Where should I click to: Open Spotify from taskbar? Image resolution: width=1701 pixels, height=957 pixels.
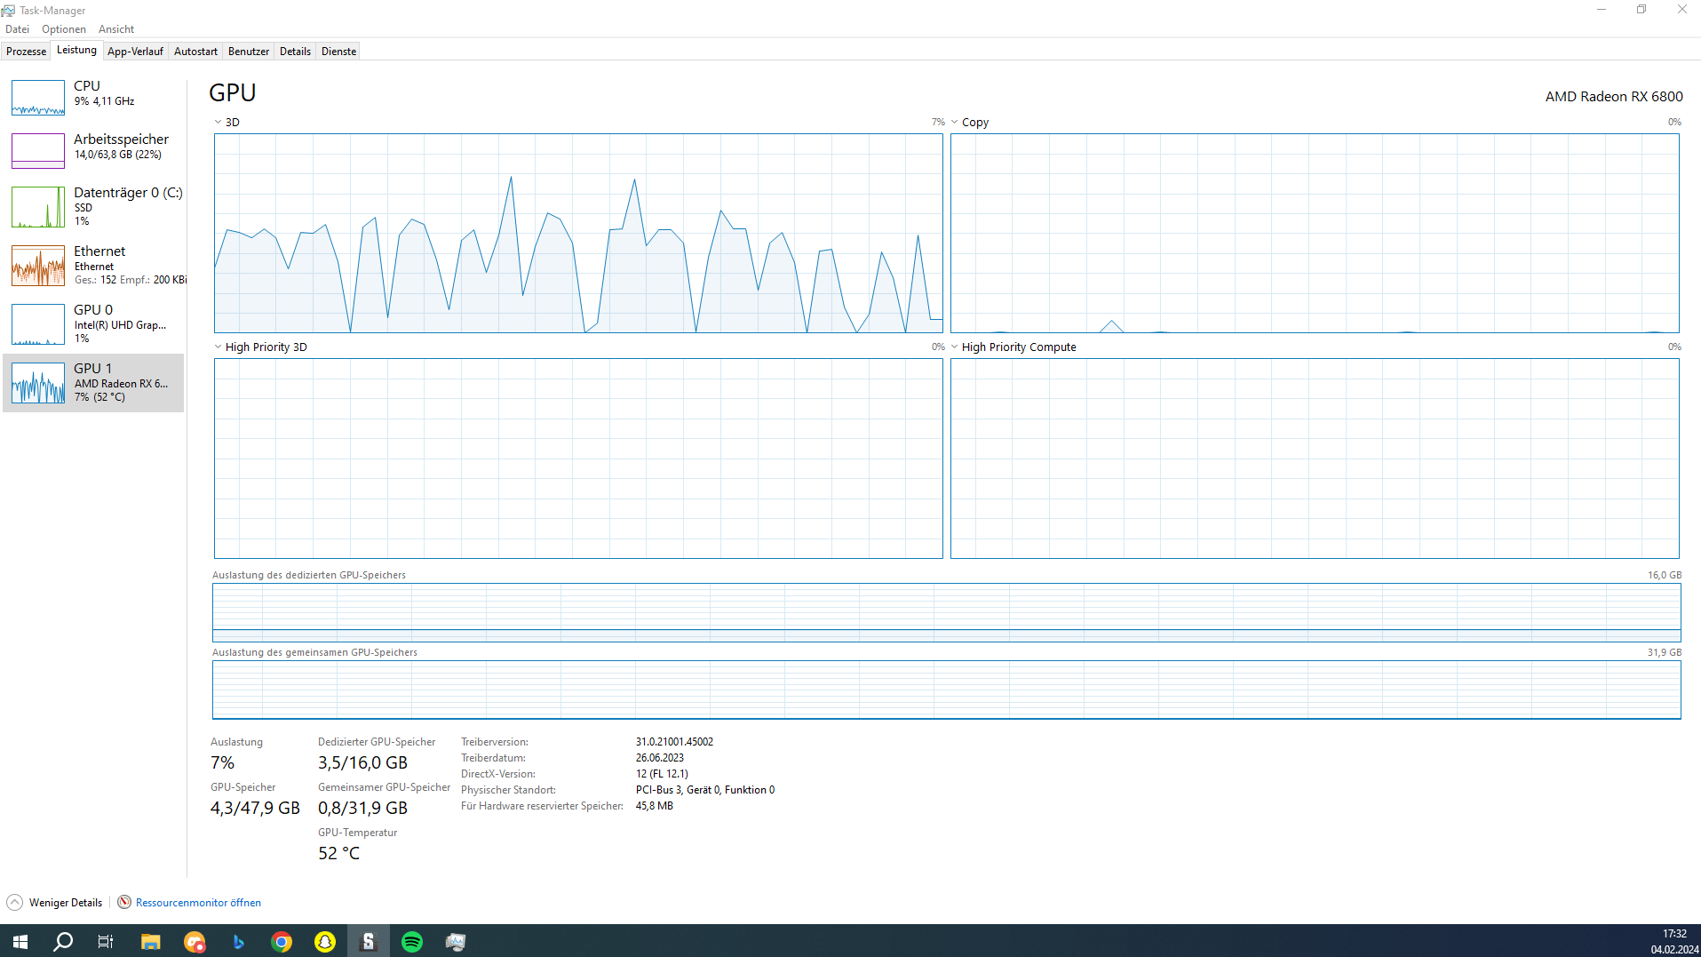411,941
